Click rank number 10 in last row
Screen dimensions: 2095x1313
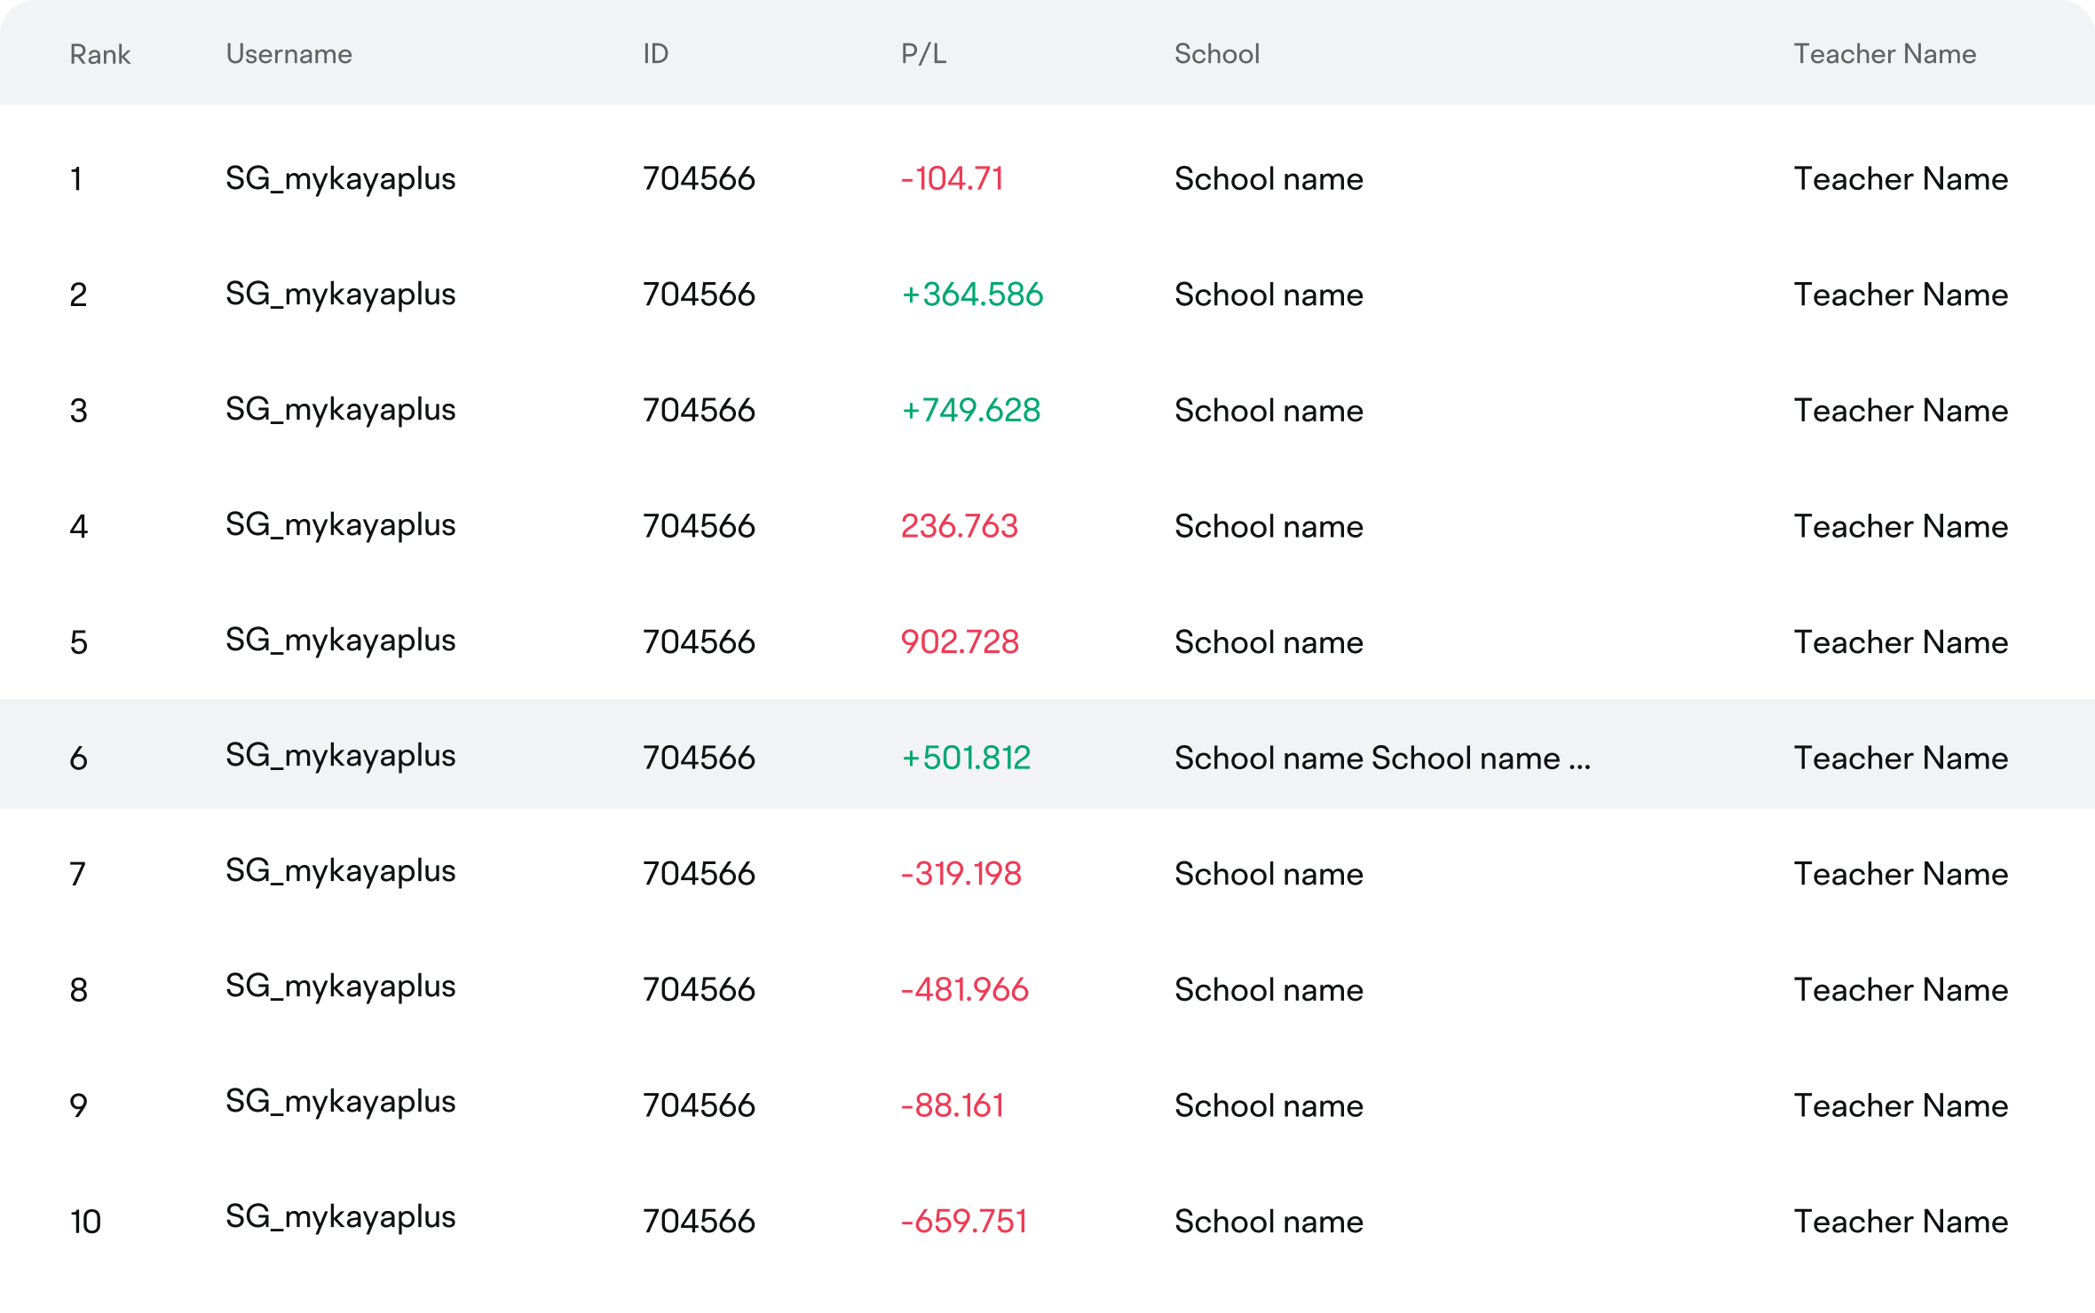tap(85, 1222)
